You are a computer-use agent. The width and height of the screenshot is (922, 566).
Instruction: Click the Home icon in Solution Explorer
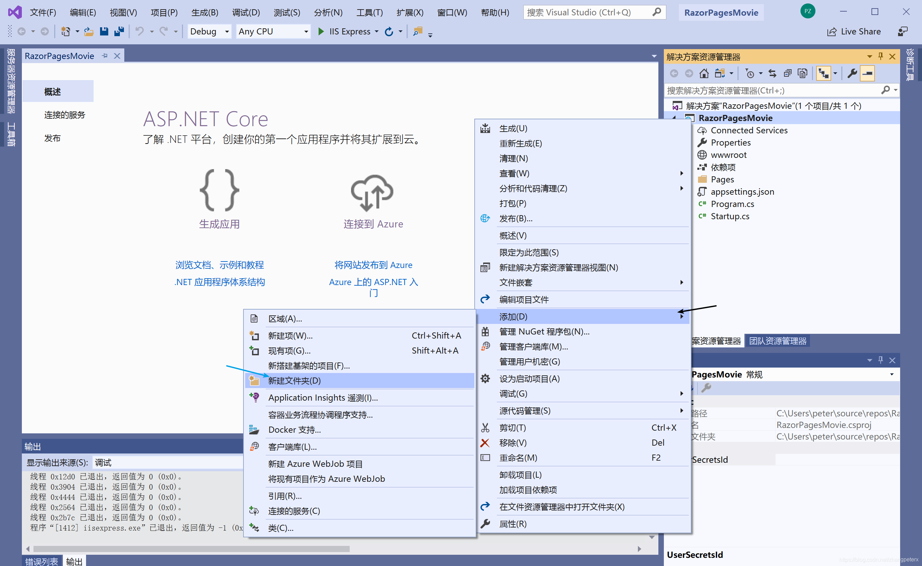704,73
